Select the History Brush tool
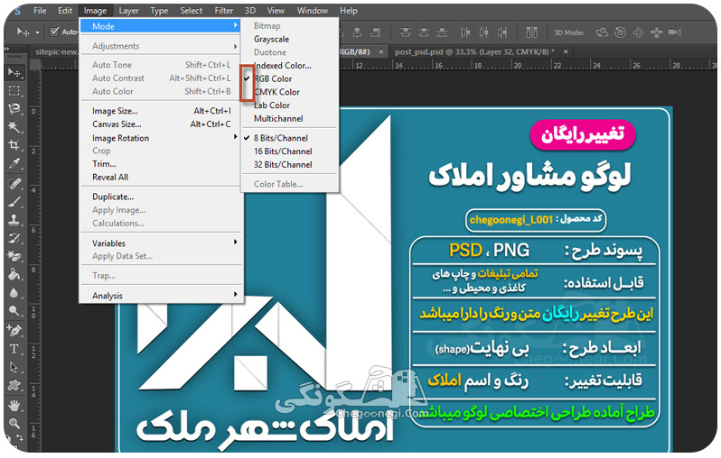The image size is (721, 458). 14,238
